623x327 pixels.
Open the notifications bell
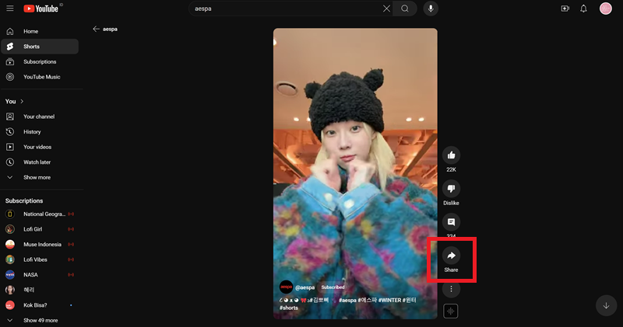(584, 9)
